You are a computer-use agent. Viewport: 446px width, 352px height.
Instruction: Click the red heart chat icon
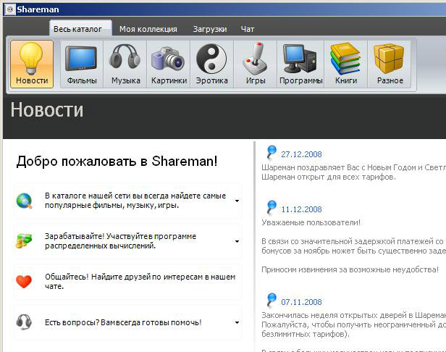point(24,282)
